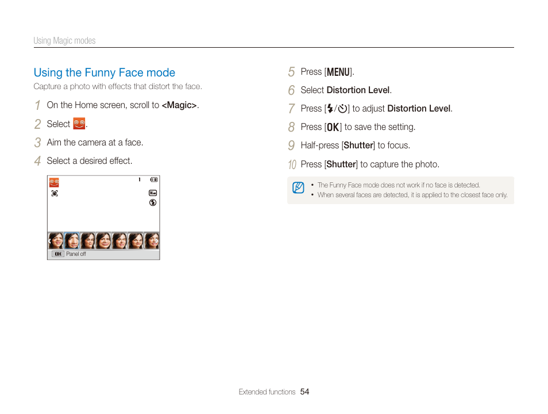Click 'Select a desired effect.'
The width and height of the screenshot is (548, 414).
90,160
